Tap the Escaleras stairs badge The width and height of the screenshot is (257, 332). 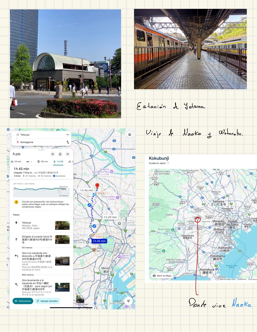[59, 176]
